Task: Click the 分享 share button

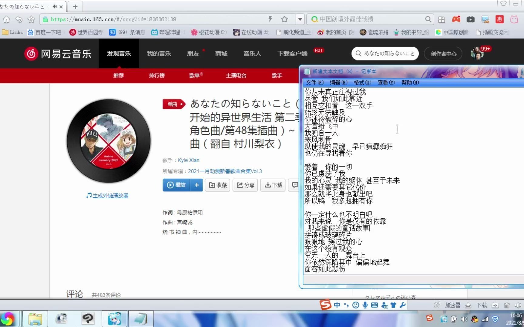Action: pyautogui.click(x=245, y=185)
